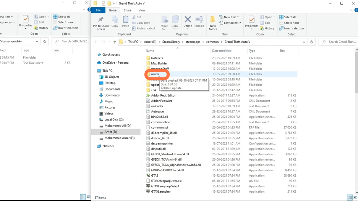Open the File menu tab
The width and height of the screenshot is (358, 201).
coord(98,10)
